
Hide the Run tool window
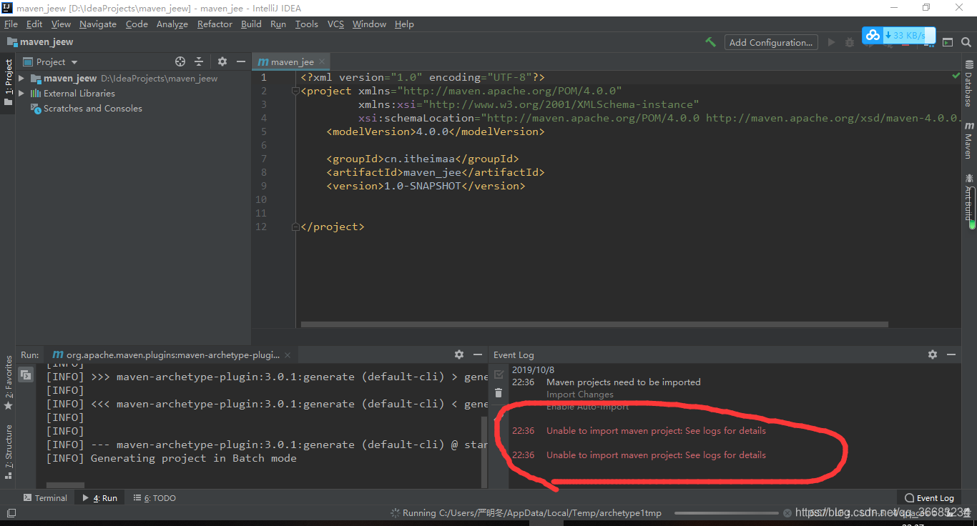tap(478, 354)
